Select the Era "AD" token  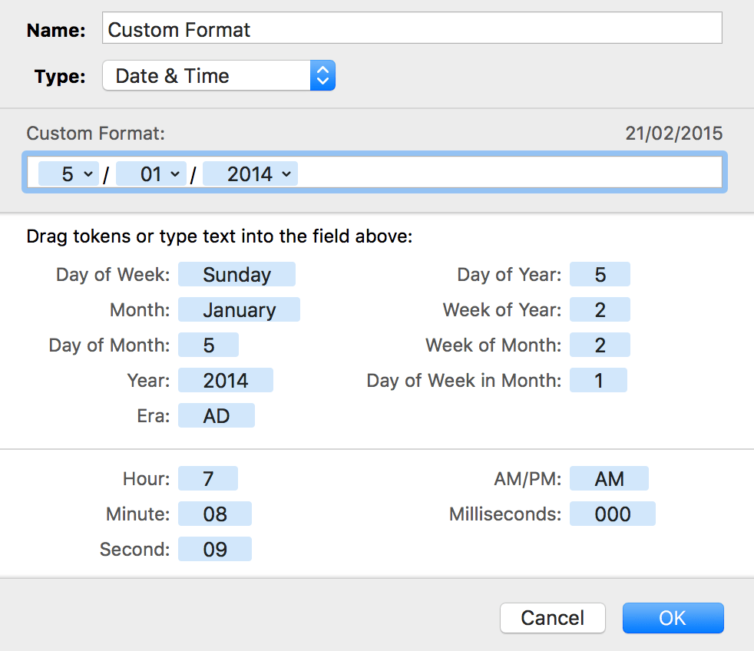216,415
